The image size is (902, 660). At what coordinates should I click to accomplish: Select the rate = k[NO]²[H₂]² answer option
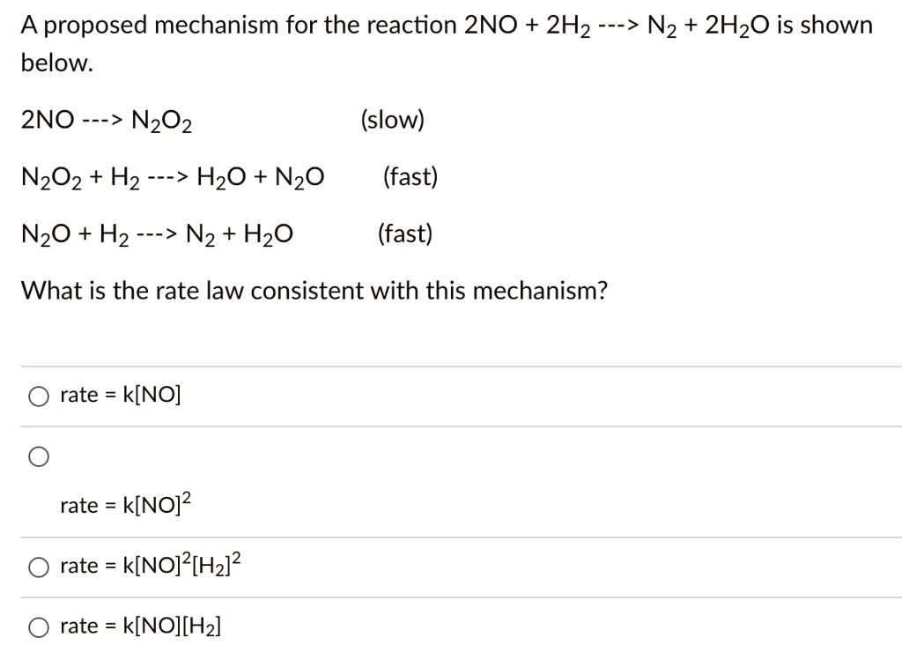tap(38, 567)
